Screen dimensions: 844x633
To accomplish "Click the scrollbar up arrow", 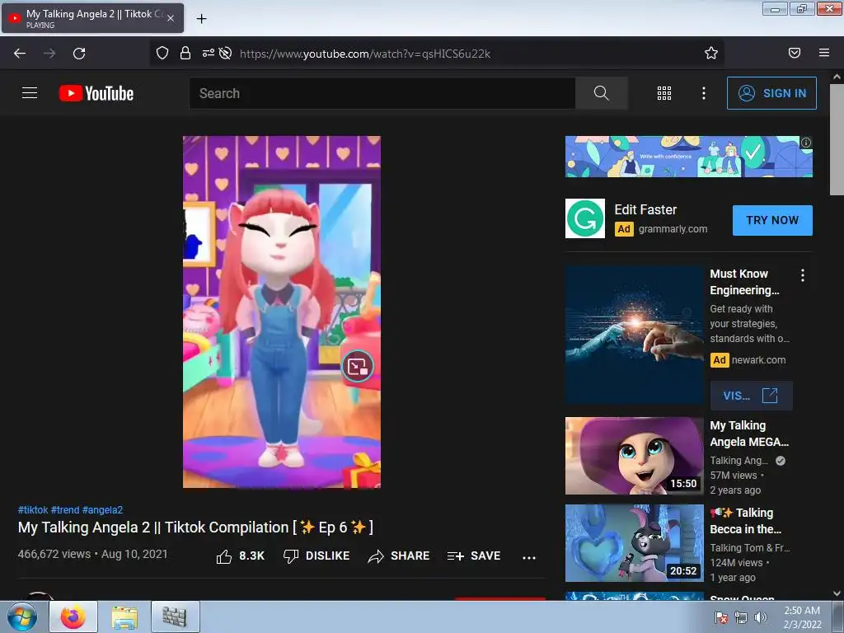I will click(x=837, y=77).
